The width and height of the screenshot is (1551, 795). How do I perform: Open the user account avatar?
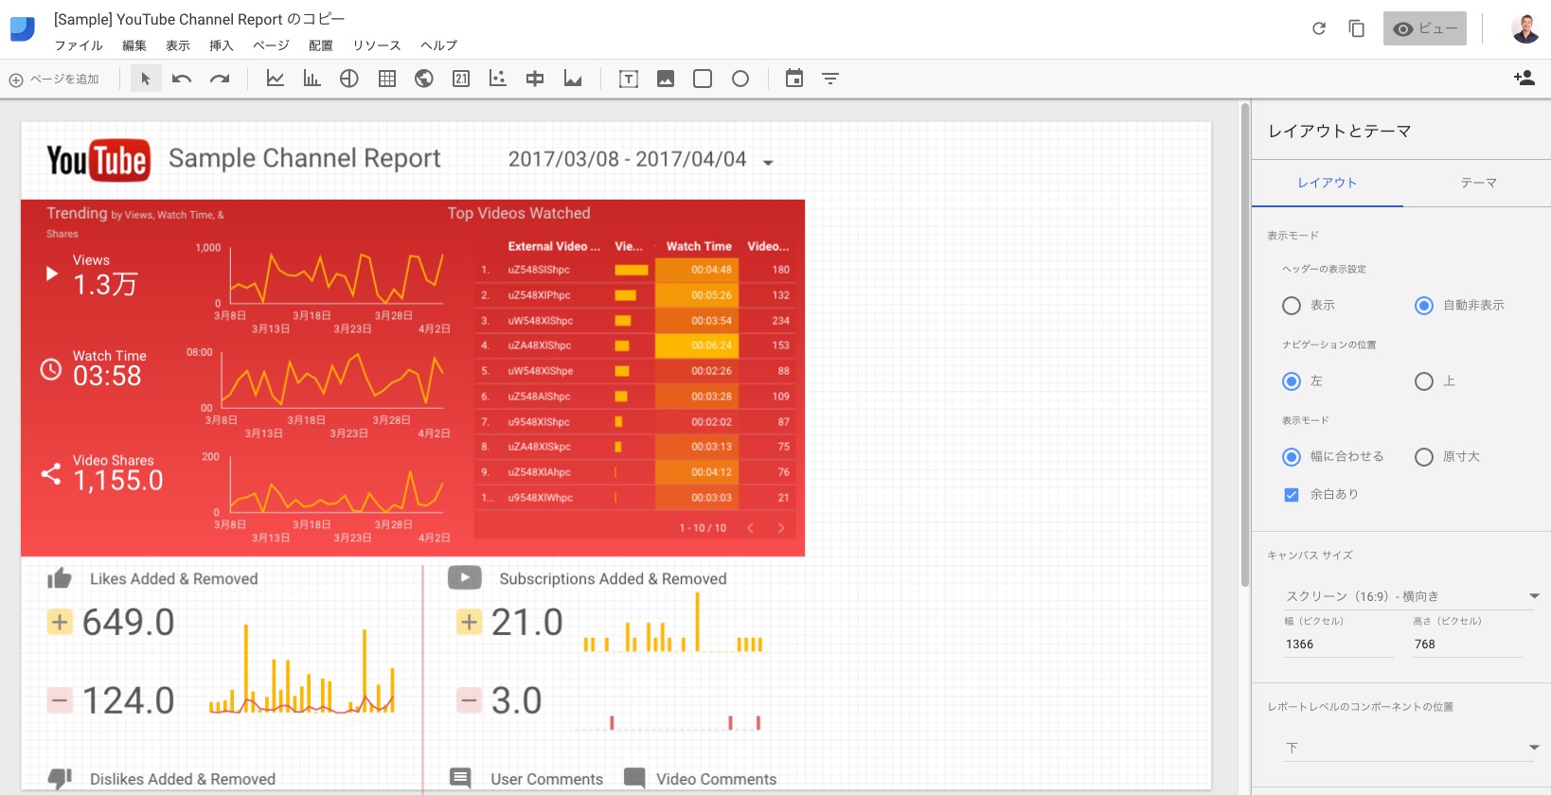[1525, 28]
